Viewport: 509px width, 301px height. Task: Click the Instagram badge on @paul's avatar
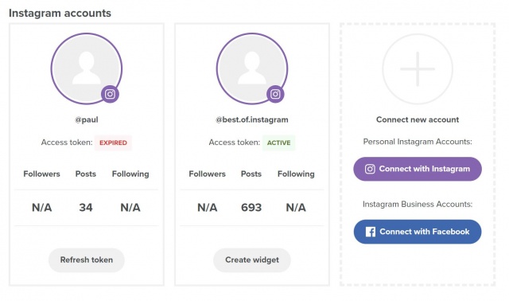(x=110, y=94)
